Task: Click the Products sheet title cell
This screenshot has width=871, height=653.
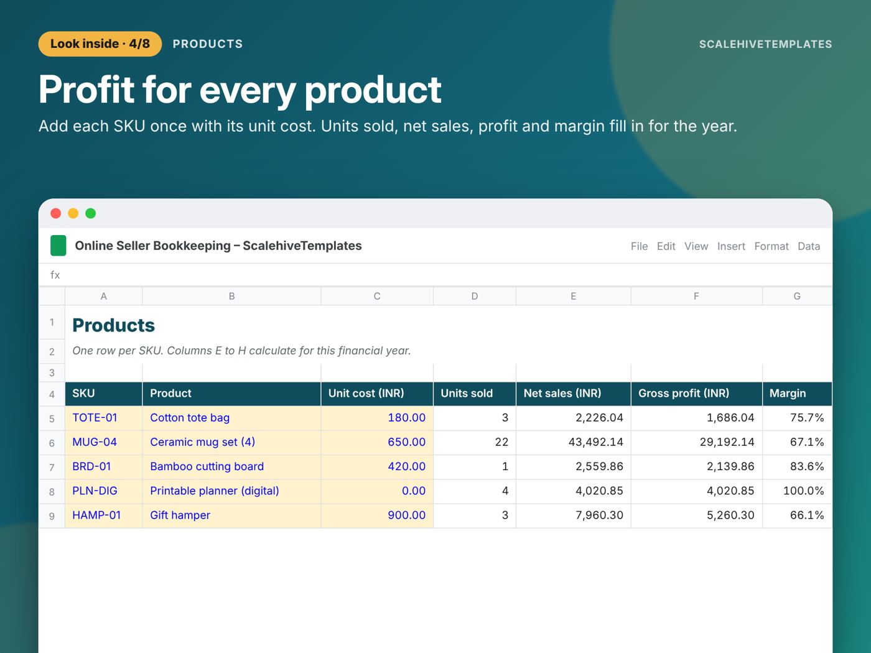Action: [x=114, y=325]
